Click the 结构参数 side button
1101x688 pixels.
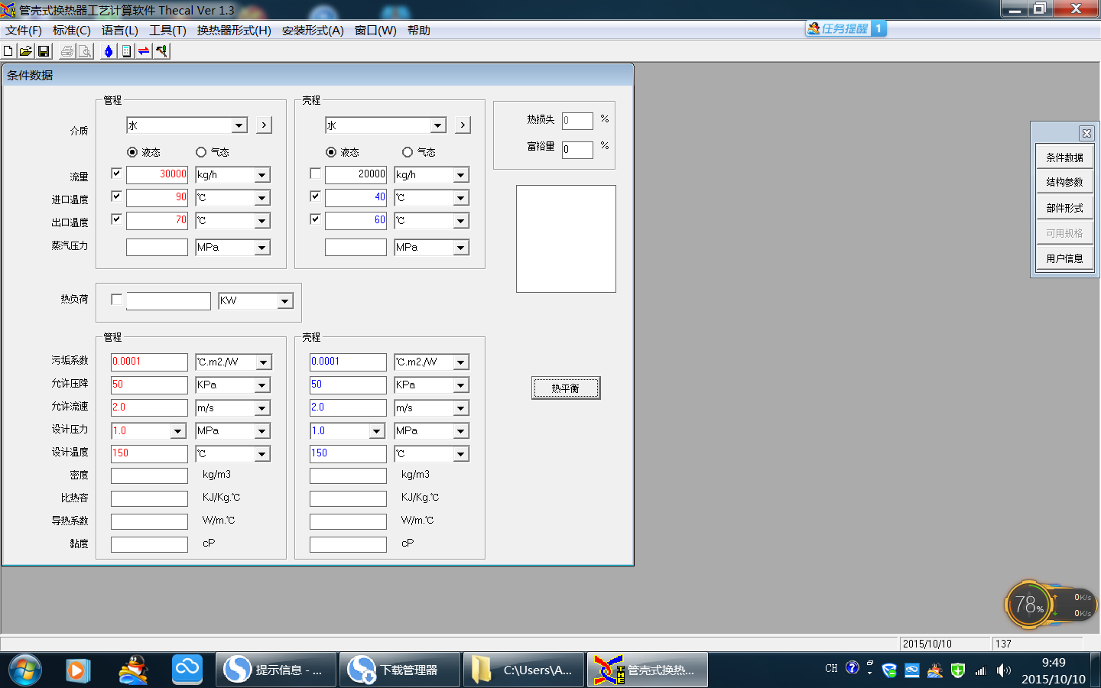tap(1064, 183)
